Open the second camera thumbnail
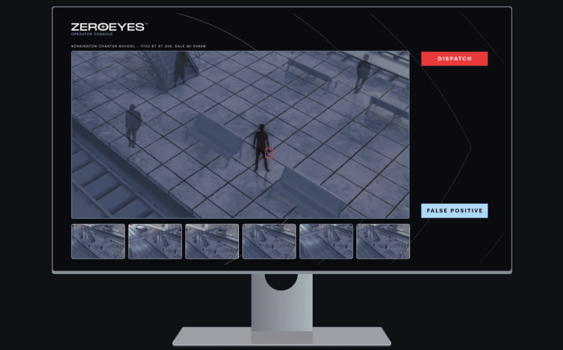The width and height of the screenshot is (563, 350). (x=155, y=241)
